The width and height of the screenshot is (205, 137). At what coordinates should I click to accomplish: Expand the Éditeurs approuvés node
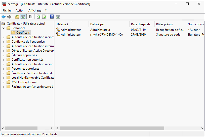3,55
